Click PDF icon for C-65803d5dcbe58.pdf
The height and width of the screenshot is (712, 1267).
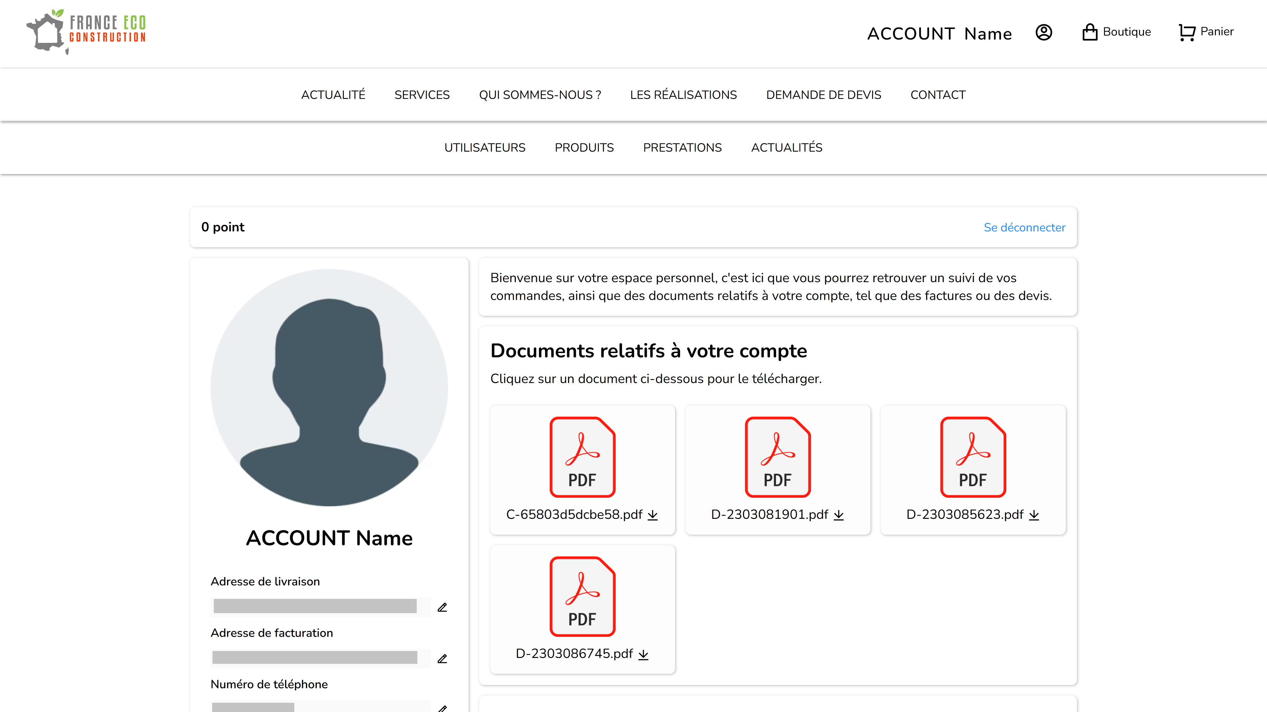(x=582, y=457)
